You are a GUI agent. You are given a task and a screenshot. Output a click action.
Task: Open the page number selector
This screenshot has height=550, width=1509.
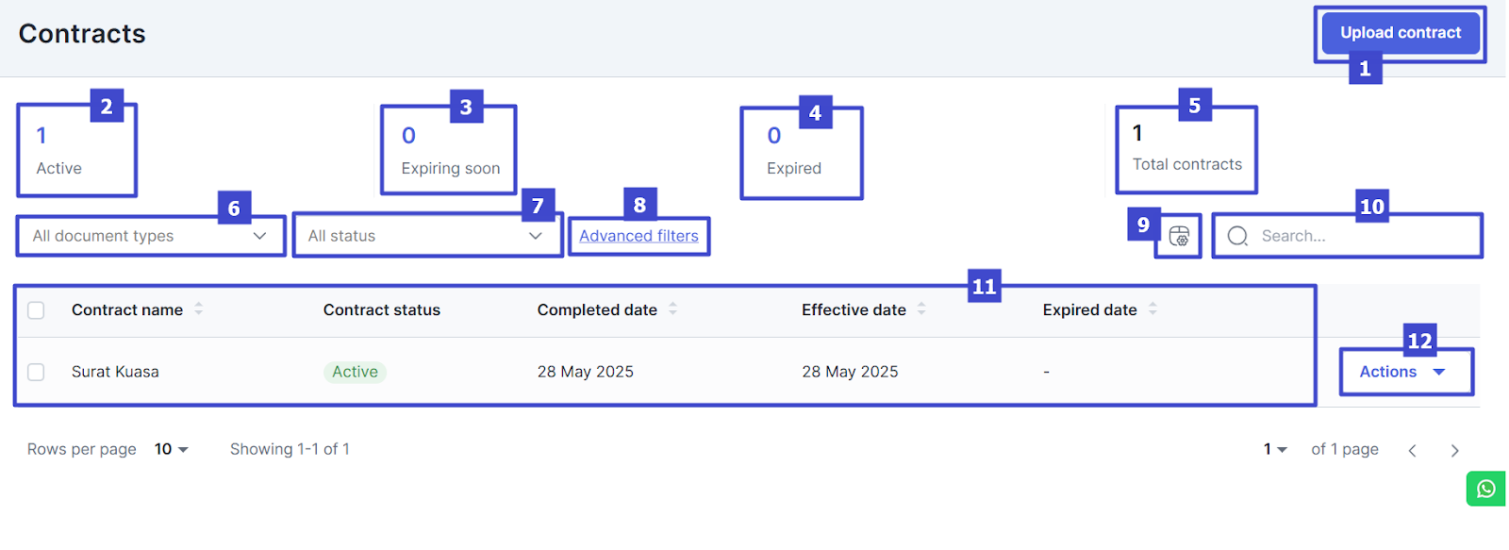pyautogui.click(x=1275, y=449)
